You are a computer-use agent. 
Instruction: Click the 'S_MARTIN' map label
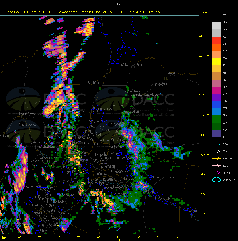tap(108, 167)
